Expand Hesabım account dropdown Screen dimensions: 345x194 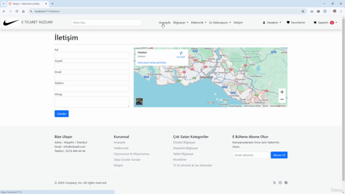tap(272, 23)
